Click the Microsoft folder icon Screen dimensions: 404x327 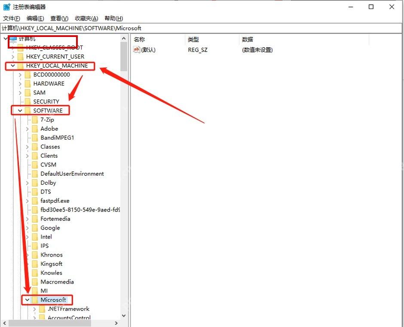(x=35, y=299)
